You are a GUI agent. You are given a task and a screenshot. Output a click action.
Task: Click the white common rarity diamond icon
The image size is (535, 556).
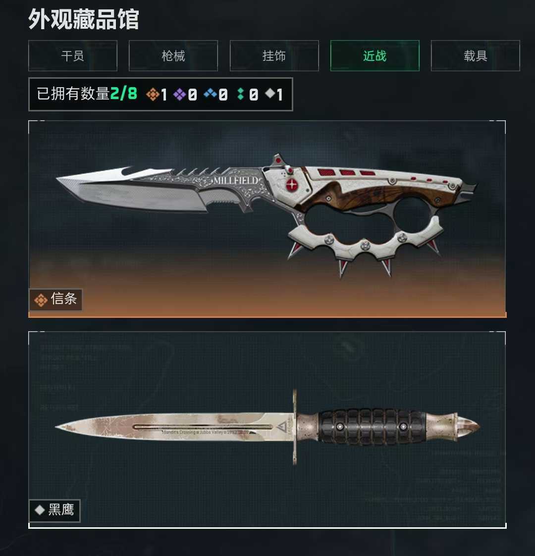click(x=270, y=94)
